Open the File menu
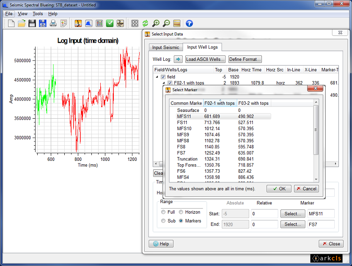The height and width of the screenshot is (266, 352). coord(9,14)
